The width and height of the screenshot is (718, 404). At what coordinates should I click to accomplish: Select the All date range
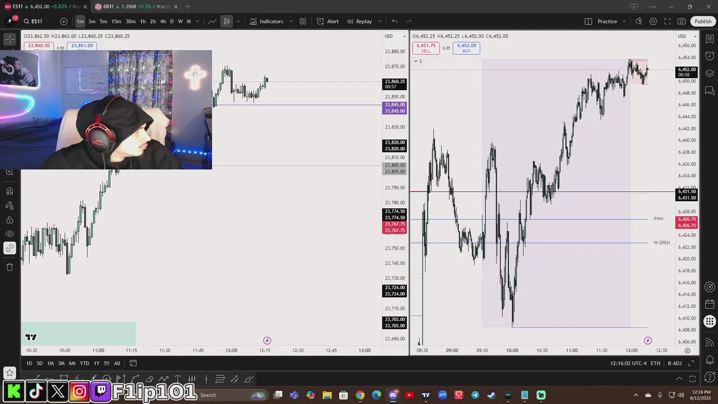[x=117, y=363]
